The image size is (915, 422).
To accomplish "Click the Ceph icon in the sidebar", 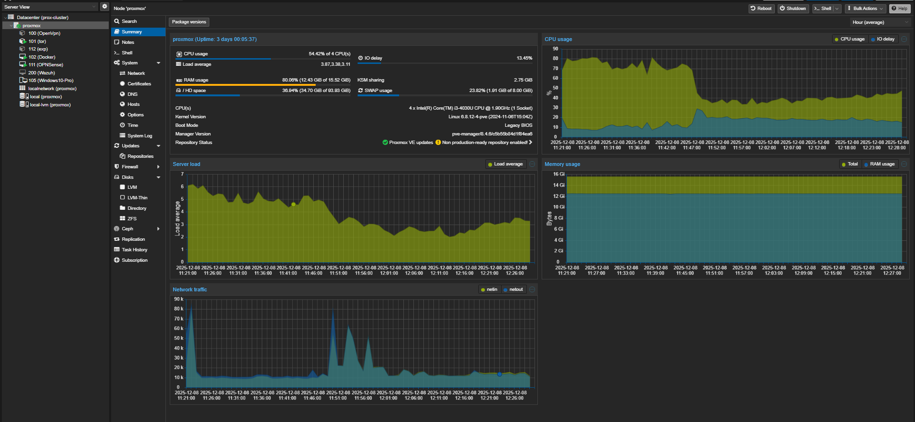I will (117, 229).
